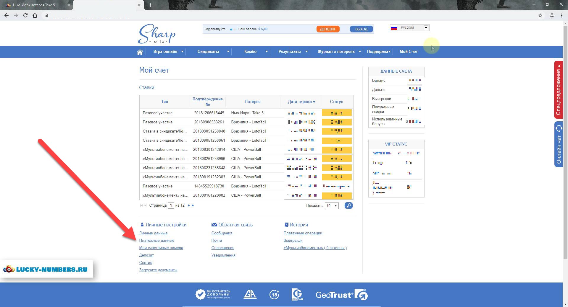Jump to last page of bets table
Screen dimensions: 568x307
(x=193, y=205)
